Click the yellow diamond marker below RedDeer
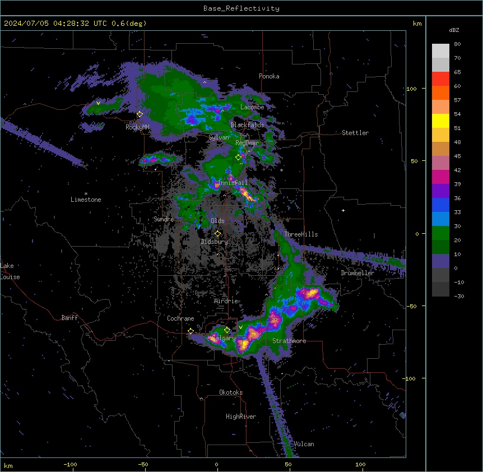Image resolution: width=483 pixels, height=472 pixels. (x=238, y=158)
